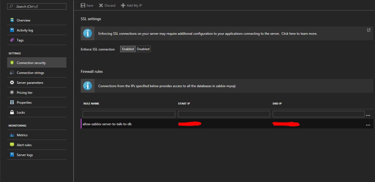Click the Activity log icon

[x=12, y=30]
